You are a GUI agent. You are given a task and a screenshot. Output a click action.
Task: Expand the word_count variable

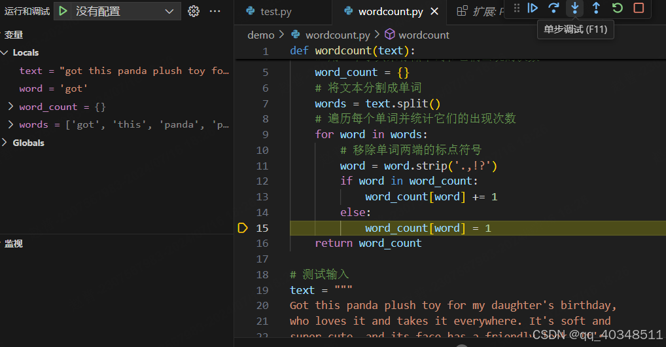point(11,106)
